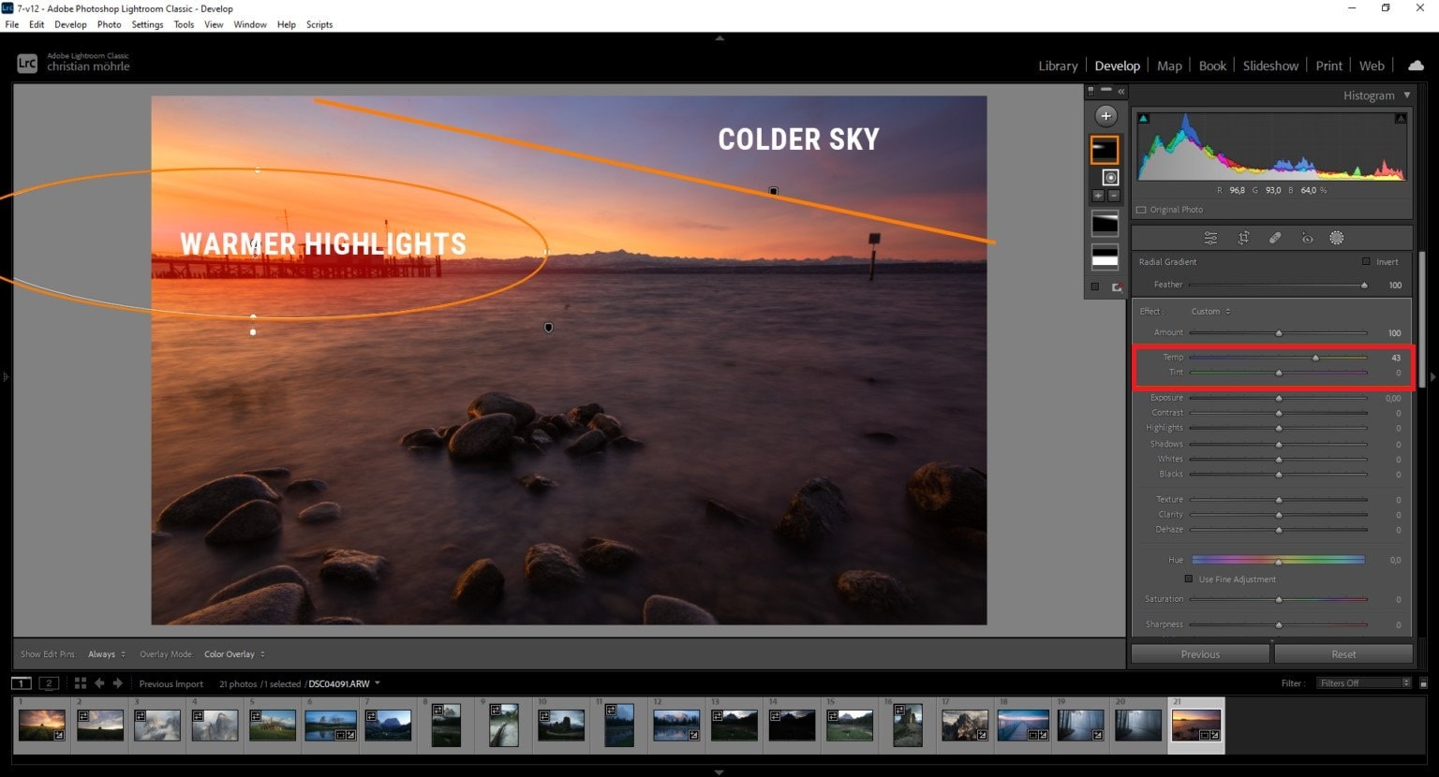The image size is (1439, 777).
Task: Create a new mask with plus button
Action: [x=1105, y=116]
